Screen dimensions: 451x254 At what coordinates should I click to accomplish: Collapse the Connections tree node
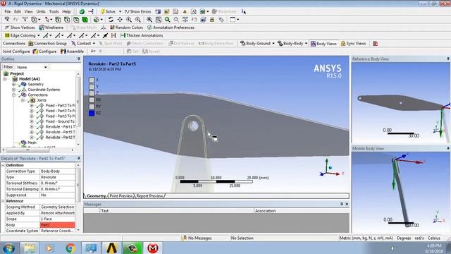(13, 95)
